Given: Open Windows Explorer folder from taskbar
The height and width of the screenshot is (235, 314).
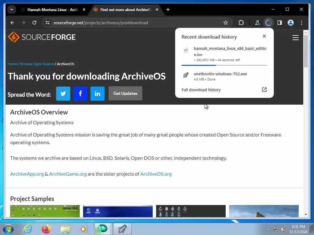Looking at the screenshot, I should pos(65,229).
